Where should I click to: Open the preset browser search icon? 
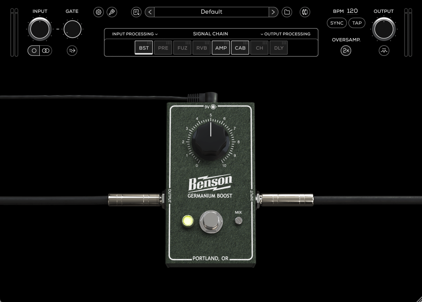coord(136,12)
